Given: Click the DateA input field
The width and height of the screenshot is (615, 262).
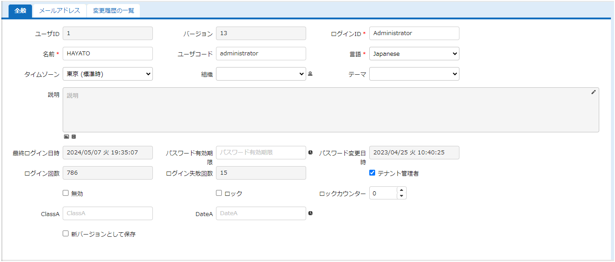Looking at the screenshot, I should coord(261,213).
